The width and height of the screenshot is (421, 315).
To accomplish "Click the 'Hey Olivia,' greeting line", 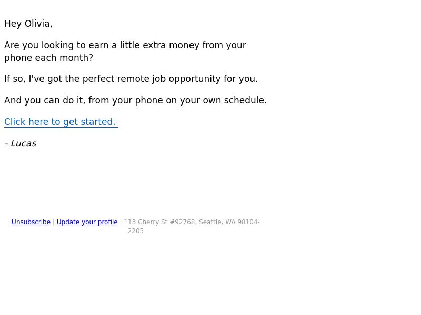I will (x=28, y=24).
